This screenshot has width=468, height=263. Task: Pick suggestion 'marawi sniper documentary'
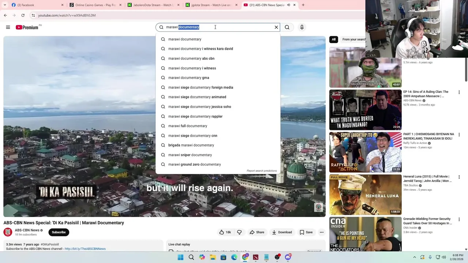click(x=218, y=155)
